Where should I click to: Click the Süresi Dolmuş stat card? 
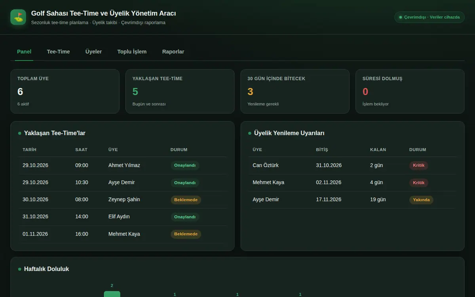(x=410, y=91)
